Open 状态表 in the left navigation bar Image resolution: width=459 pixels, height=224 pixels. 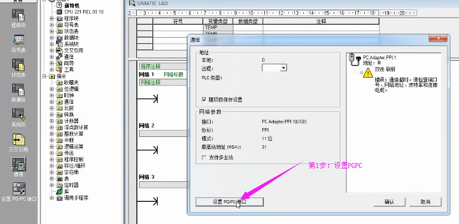(18, 68)
